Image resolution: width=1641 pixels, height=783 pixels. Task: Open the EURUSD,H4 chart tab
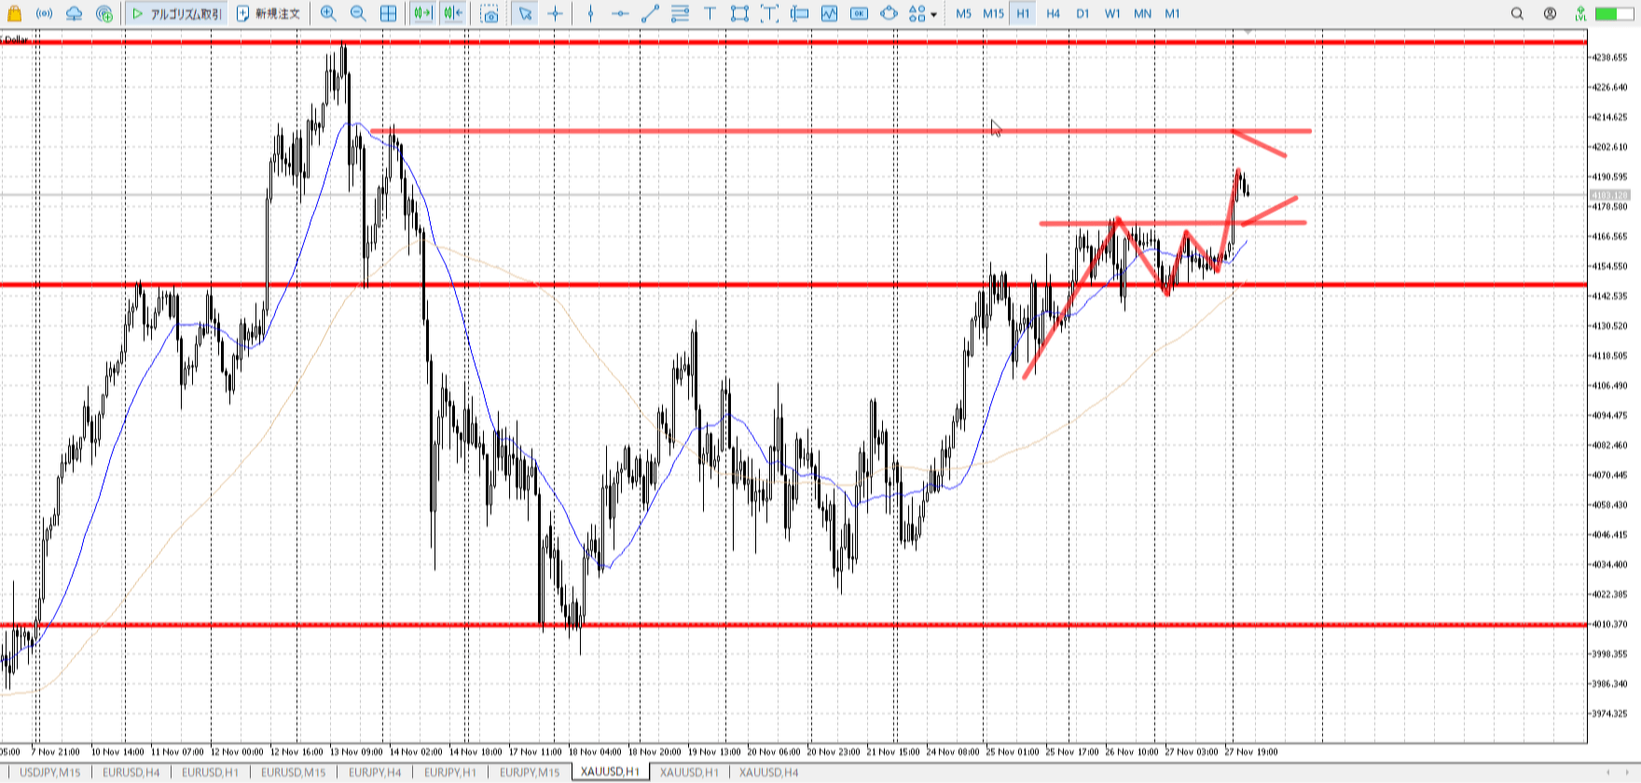(x=131, y=772)
